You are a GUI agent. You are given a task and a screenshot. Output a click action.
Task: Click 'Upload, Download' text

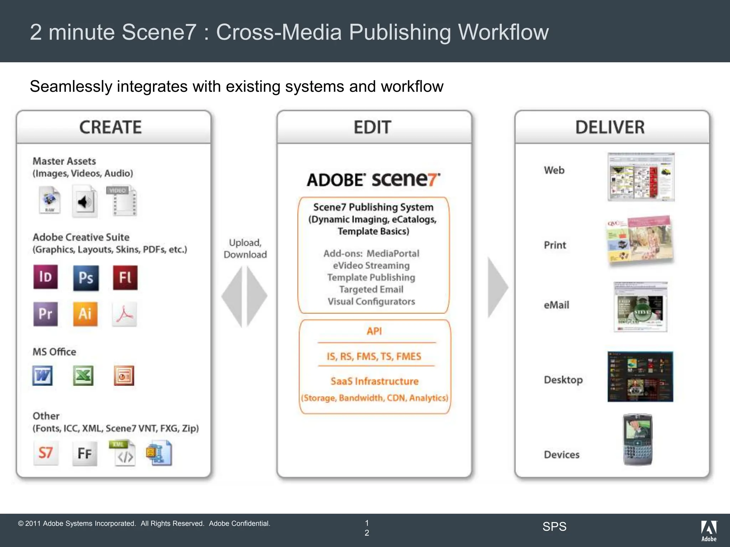[245, 249]
